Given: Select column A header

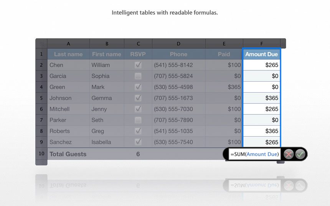Looking at the screenshot, I should point(68,44).
